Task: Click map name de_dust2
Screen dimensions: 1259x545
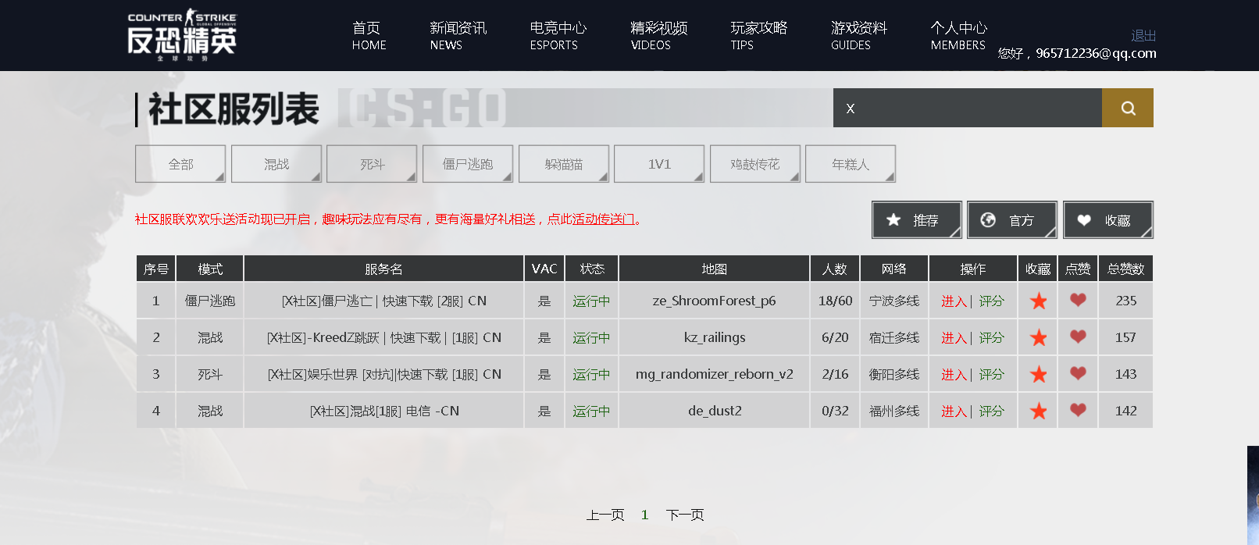Action: pos(714,411)
